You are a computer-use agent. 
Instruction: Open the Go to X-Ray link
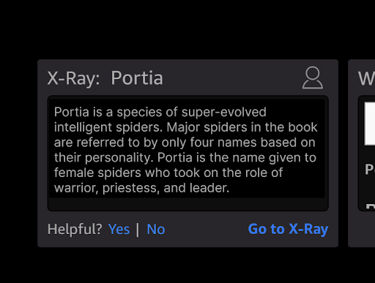click(288, 229)
